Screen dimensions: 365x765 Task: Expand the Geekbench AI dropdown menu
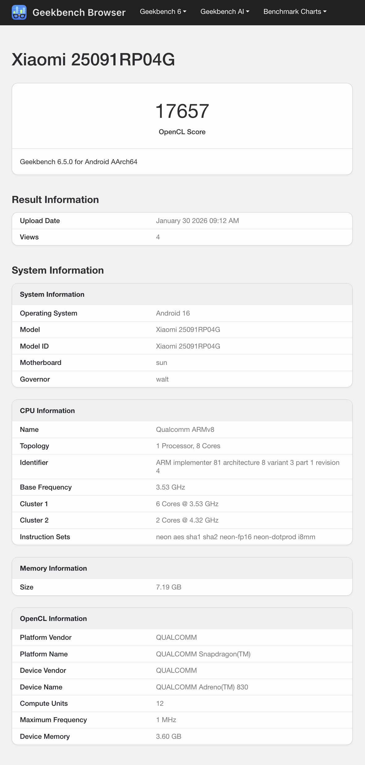224,12
